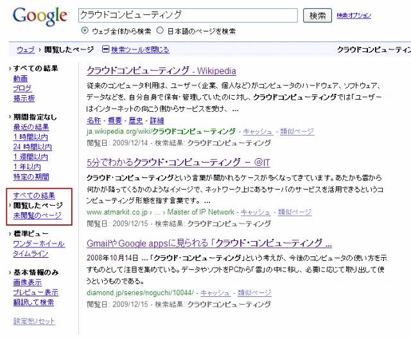This screenshot has height=340, width=411.
Task: Select 最近の結果 time filter
Action: (x=31, y=127)
